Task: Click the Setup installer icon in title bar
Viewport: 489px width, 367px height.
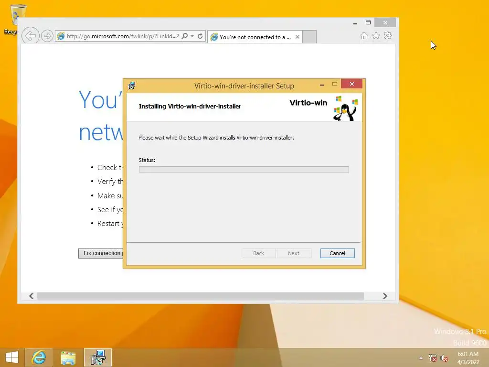Action: point(132,86)
